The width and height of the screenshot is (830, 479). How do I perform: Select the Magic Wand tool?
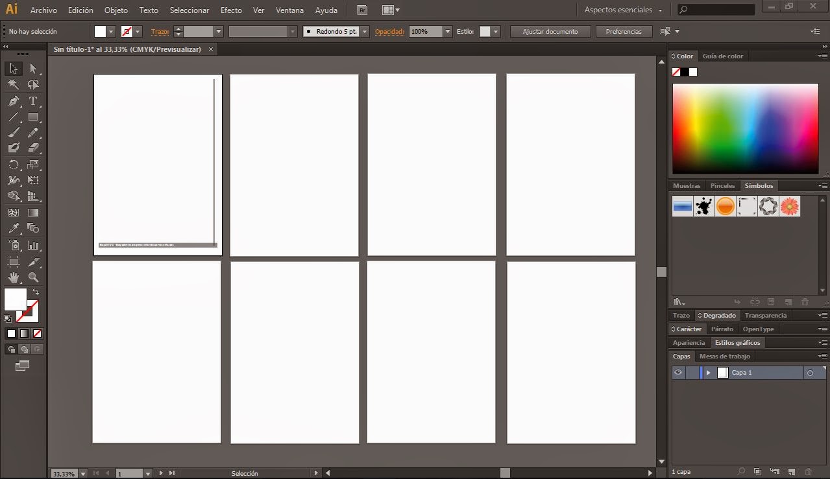point(13,84)
